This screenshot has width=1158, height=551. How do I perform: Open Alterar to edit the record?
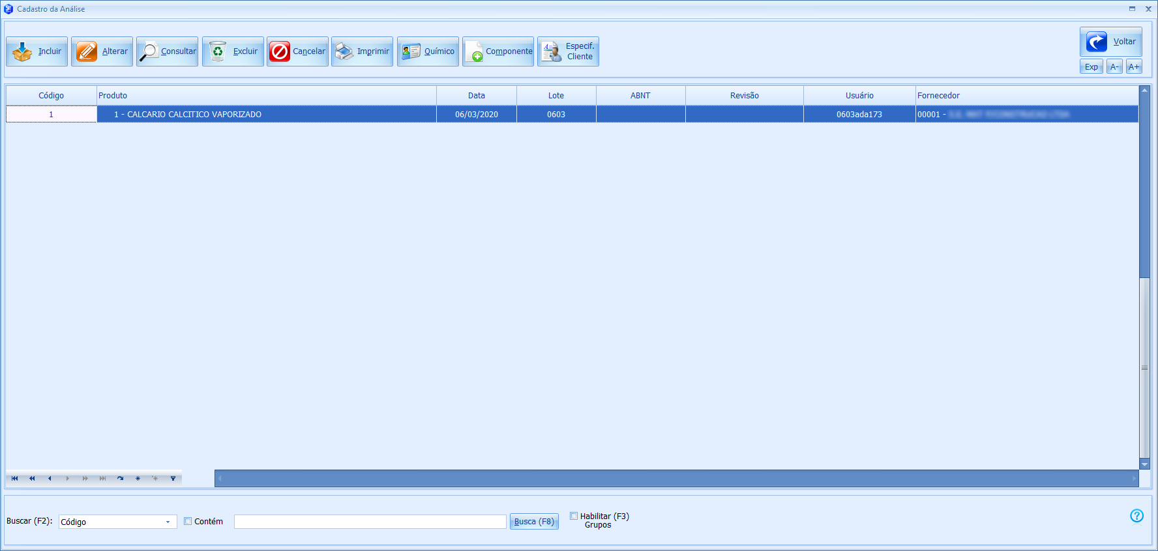pyautogui.click(x=102, y=51)
